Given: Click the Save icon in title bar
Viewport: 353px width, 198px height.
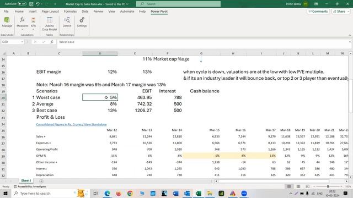Looking at the screenshot, I should (x=31, y=4).
